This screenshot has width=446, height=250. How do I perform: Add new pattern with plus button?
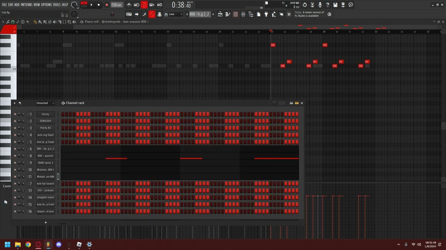pyautogui.click(x=213, y=14)
